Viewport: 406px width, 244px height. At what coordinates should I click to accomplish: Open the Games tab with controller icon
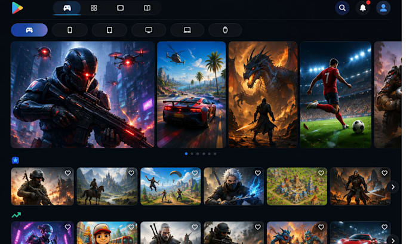click(67, 8)
